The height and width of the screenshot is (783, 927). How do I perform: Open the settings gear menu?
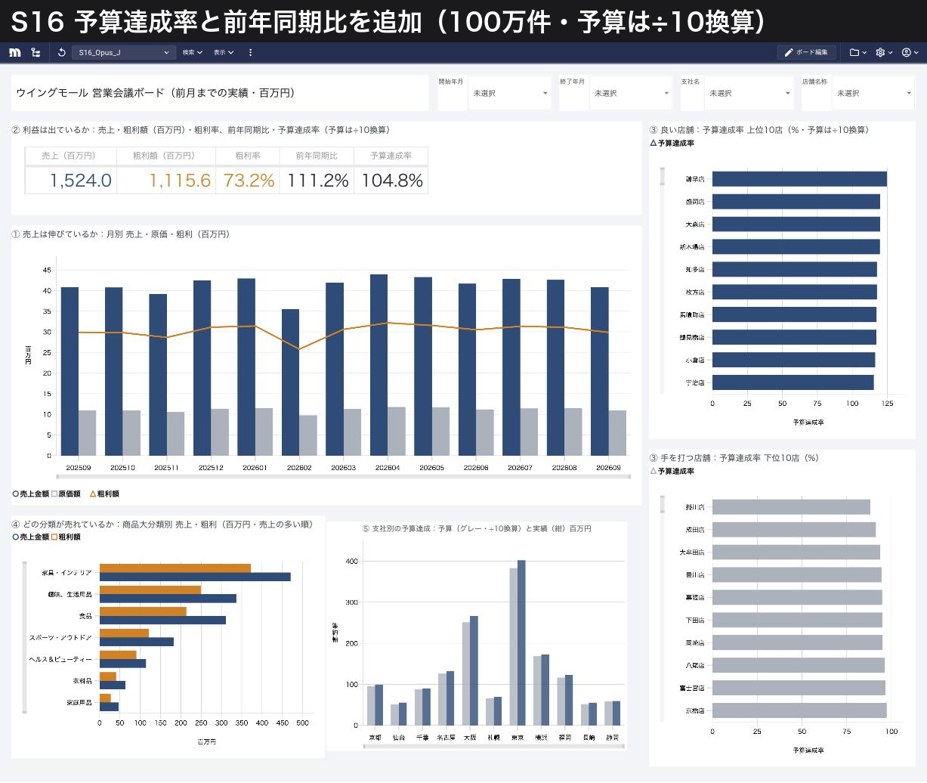[884, 52]
